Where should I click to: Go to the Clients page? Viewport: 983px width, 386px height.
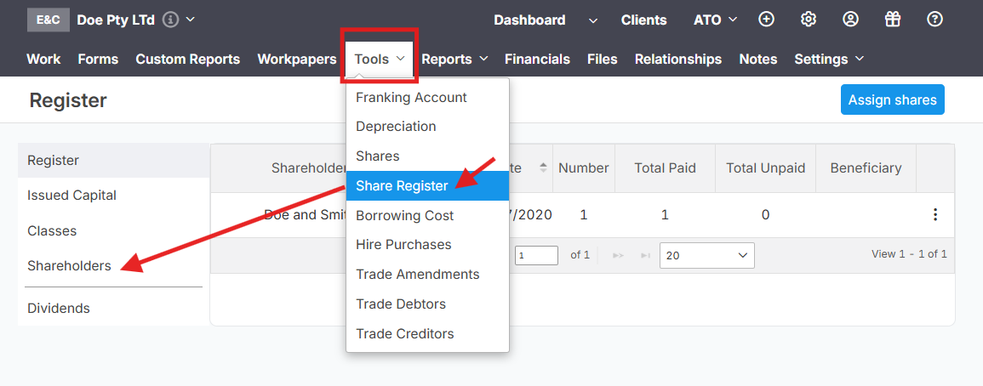(643, 20)
